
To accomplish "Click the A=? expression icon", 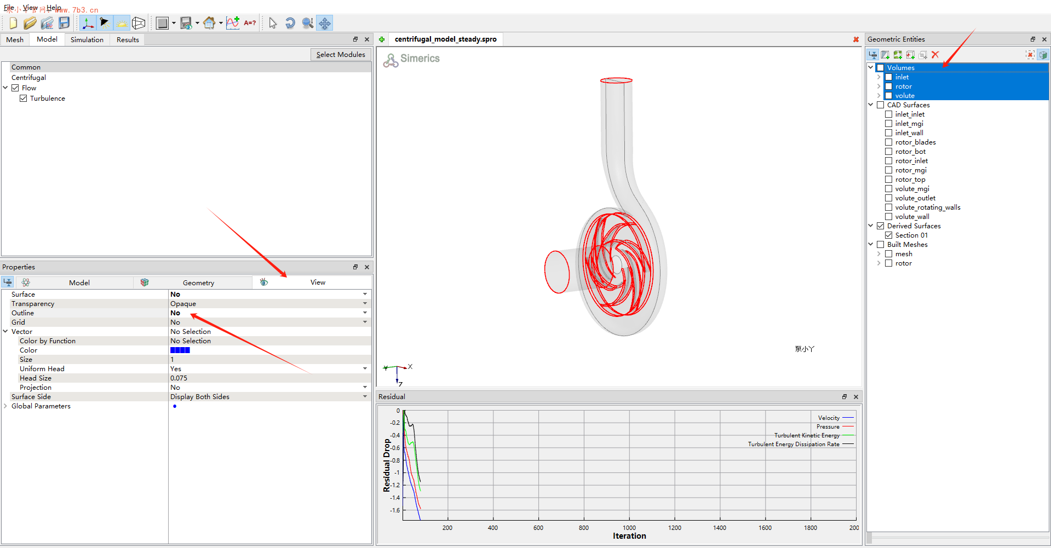I will (x=250, y=23).
